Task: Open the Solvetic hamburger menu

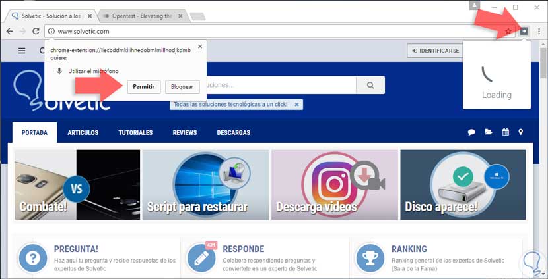Action: point(22,51)
